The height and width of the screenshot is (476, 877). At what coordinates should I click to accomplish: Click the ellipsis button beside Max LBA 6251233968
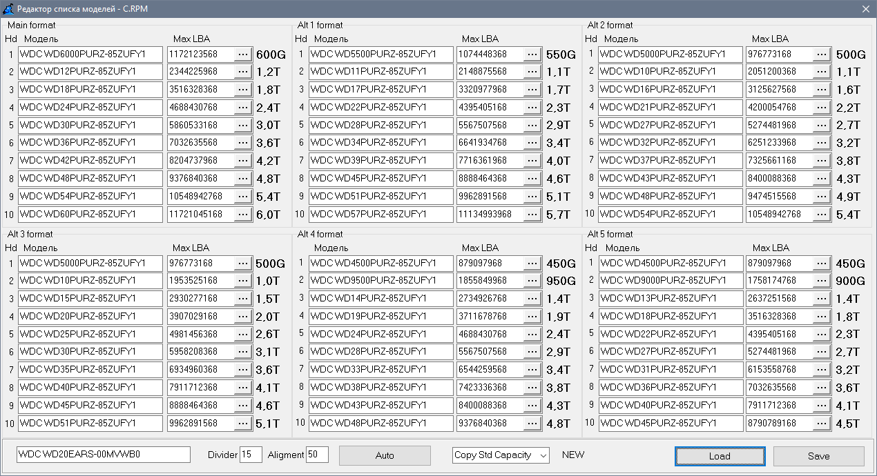tap(822, 143)
